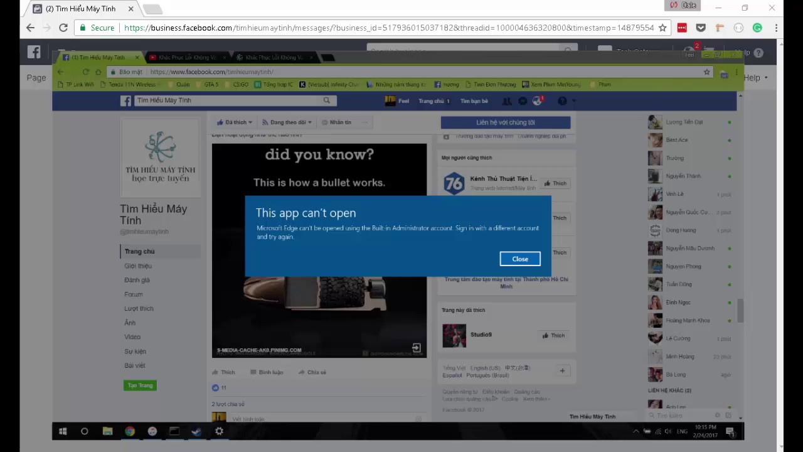
Task: Click the green Grammarly extension icon
Action: coord(757,28)
